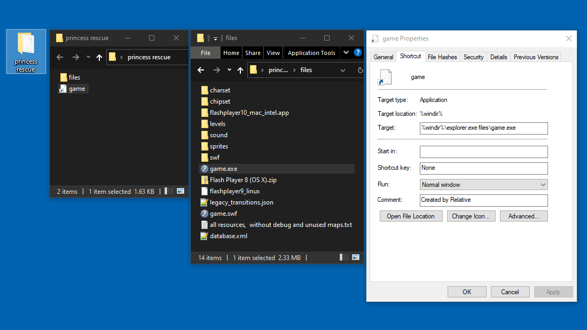Select the Flash Player 8 (OS X).zip file
This screenshot has width=587, height=330.
243,180
